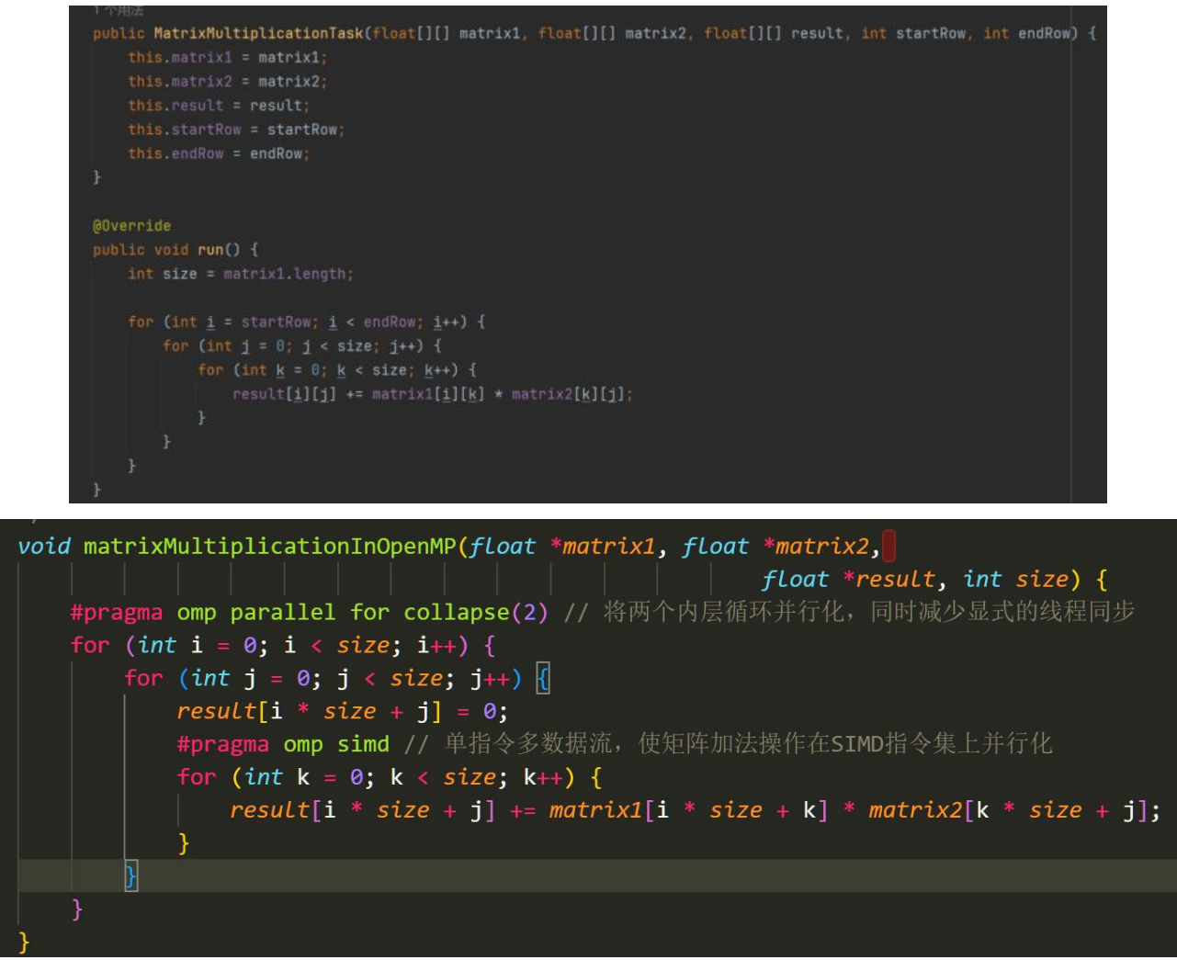Click the Chinese comment after collapse(2)
Image resolution: width=1177 pixels, height=960 pixels.
(x=850, y=613)
